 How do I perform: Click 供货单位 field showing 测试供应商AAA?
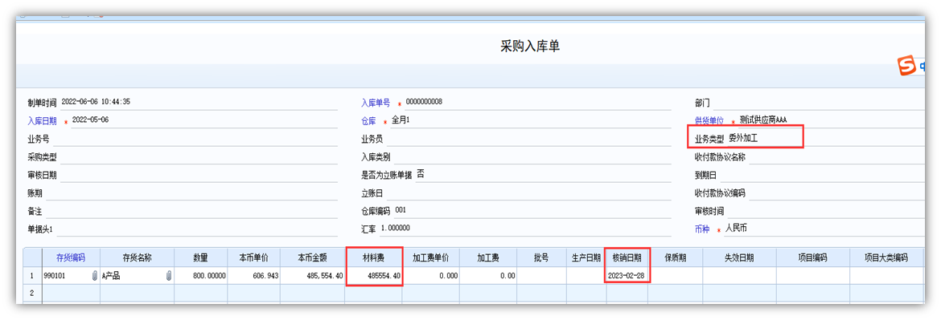coord(831,120)
